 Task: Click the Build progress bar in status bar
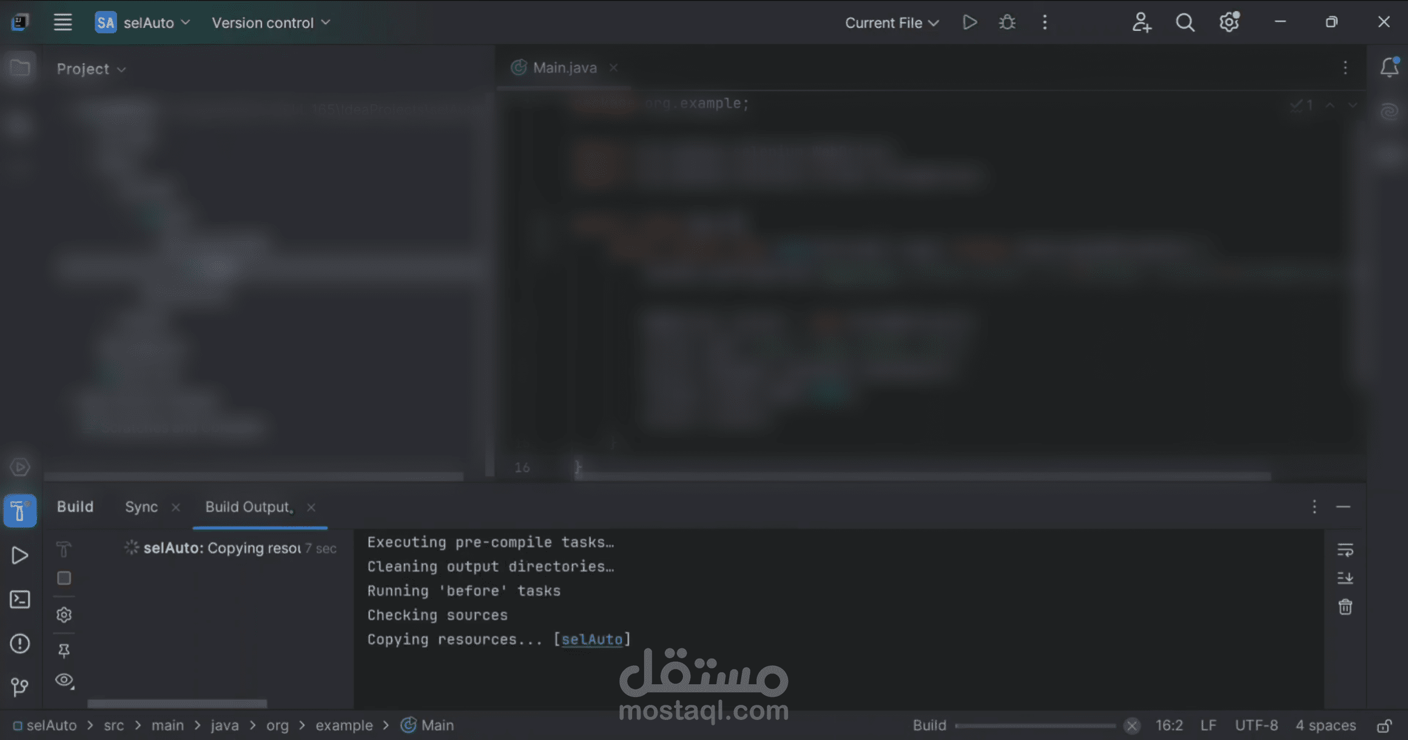tap(1034, 725)
